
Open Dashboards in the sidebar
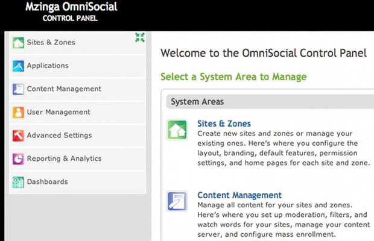78,182
